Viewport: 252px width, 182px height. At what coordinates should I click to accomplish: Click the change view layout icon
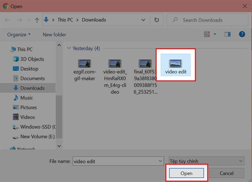(x=207, y=34)
